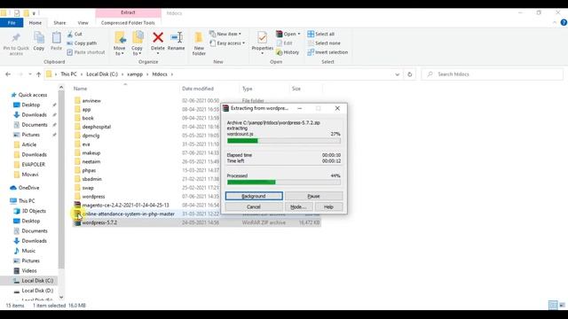
Task: Select the anvinew folder
Action: pos(91,100)
